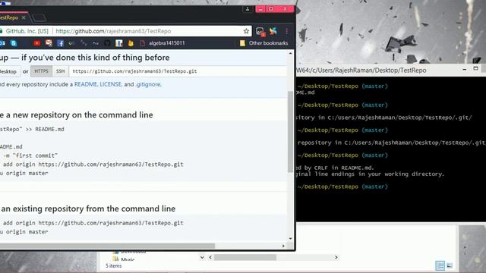Open the Other bookmarks folder
The width and height of the screenshot is (486, 273).
[x=264, y=43]
